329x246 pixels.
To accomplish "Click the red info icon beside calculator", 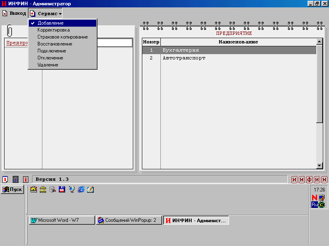I will 25,179.
